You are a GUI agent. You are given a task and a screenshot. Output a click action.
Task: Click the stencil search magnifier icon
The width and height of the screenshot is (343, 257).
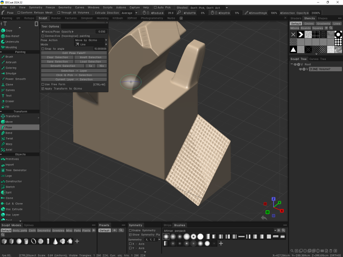click(331, 28)
